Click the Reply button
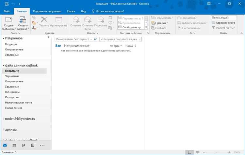 76,22
